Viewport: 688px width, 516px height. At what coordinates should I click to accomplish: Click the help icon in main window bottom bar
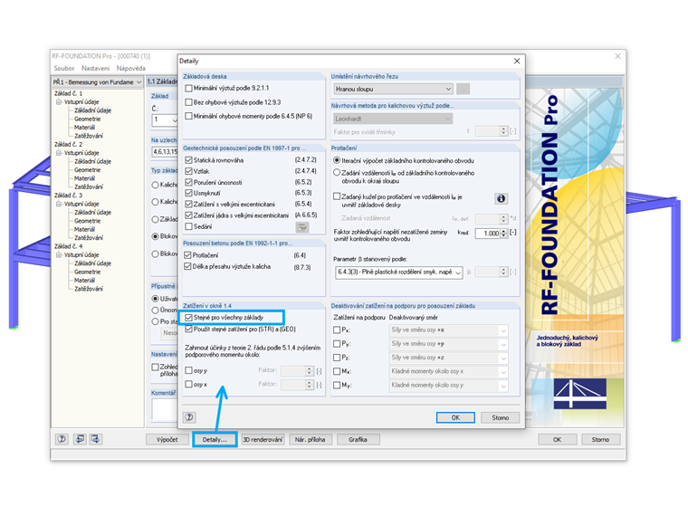(x=62, y=439)
